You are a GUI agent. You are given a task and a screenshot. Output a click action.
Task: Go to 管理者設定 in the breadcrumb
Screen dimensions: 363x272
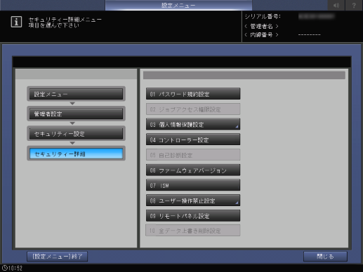[x=76, y=114]
